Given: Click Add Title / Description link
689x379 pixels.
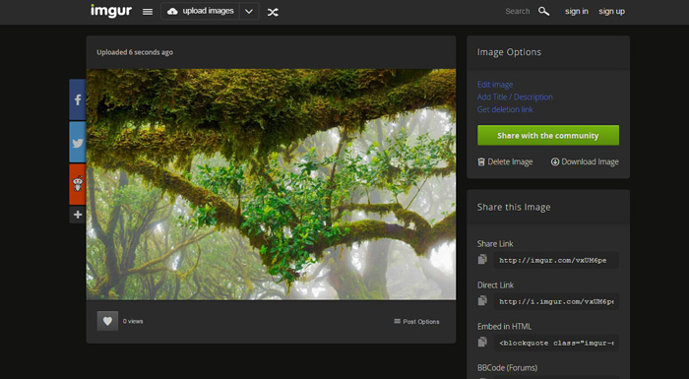Looking at the screenshot, I should click(515, 96).
